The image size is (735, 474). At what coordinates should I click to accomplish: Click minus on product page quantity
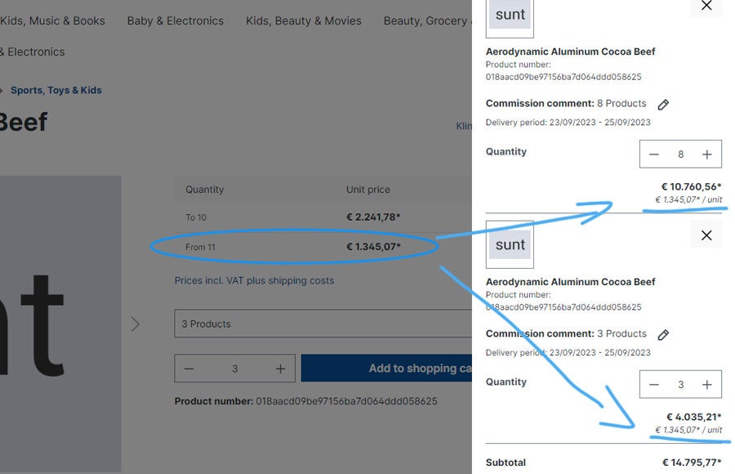pos(189,369)
